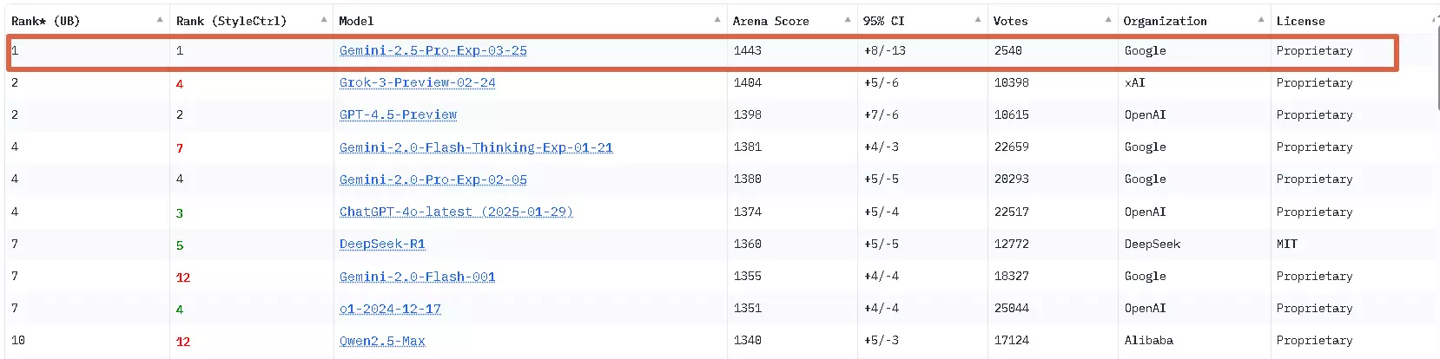Viewport: 1440px width, 359px height.
Task: Open ChatGPT-4o-latest (2025-01-29) link
Action: click(x=455, y=212)
